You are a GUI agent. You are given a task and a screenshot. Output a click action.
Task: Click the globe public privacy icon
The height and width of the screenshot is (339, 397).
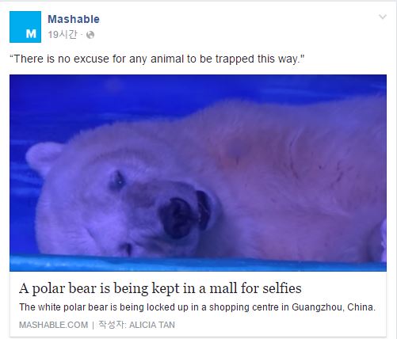(x=90, y=35)
